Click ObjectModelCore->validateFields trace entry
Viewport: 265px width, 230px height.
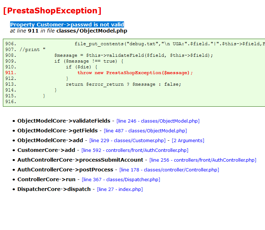point(64,121)
